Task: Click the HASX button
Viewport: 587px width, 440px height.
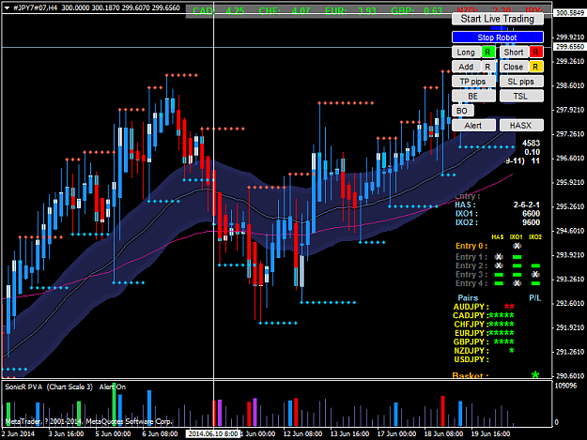Action: [521, 125]
